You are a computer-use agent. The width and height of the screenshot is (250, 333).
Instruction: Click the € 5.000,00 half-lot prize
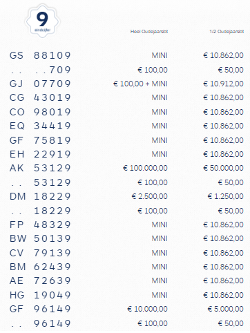(x=226, y=309)
